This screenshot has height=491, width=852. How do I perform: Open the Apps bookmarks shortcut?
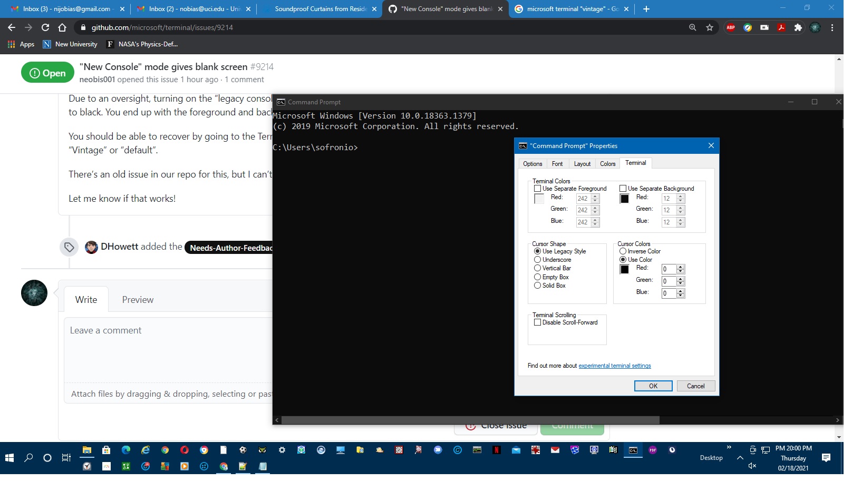21,44
